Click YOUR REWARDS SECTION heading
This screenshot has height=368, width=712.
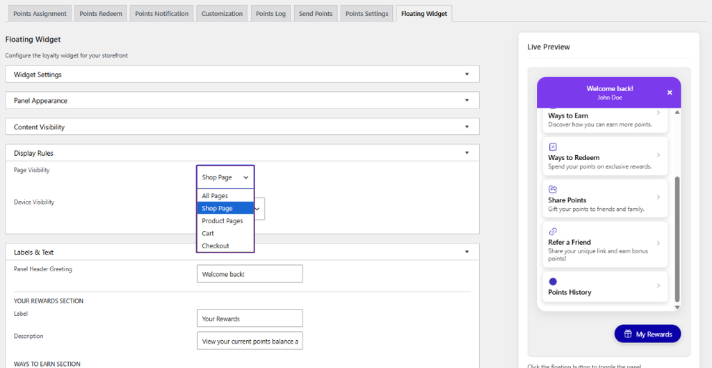(49, 301)
